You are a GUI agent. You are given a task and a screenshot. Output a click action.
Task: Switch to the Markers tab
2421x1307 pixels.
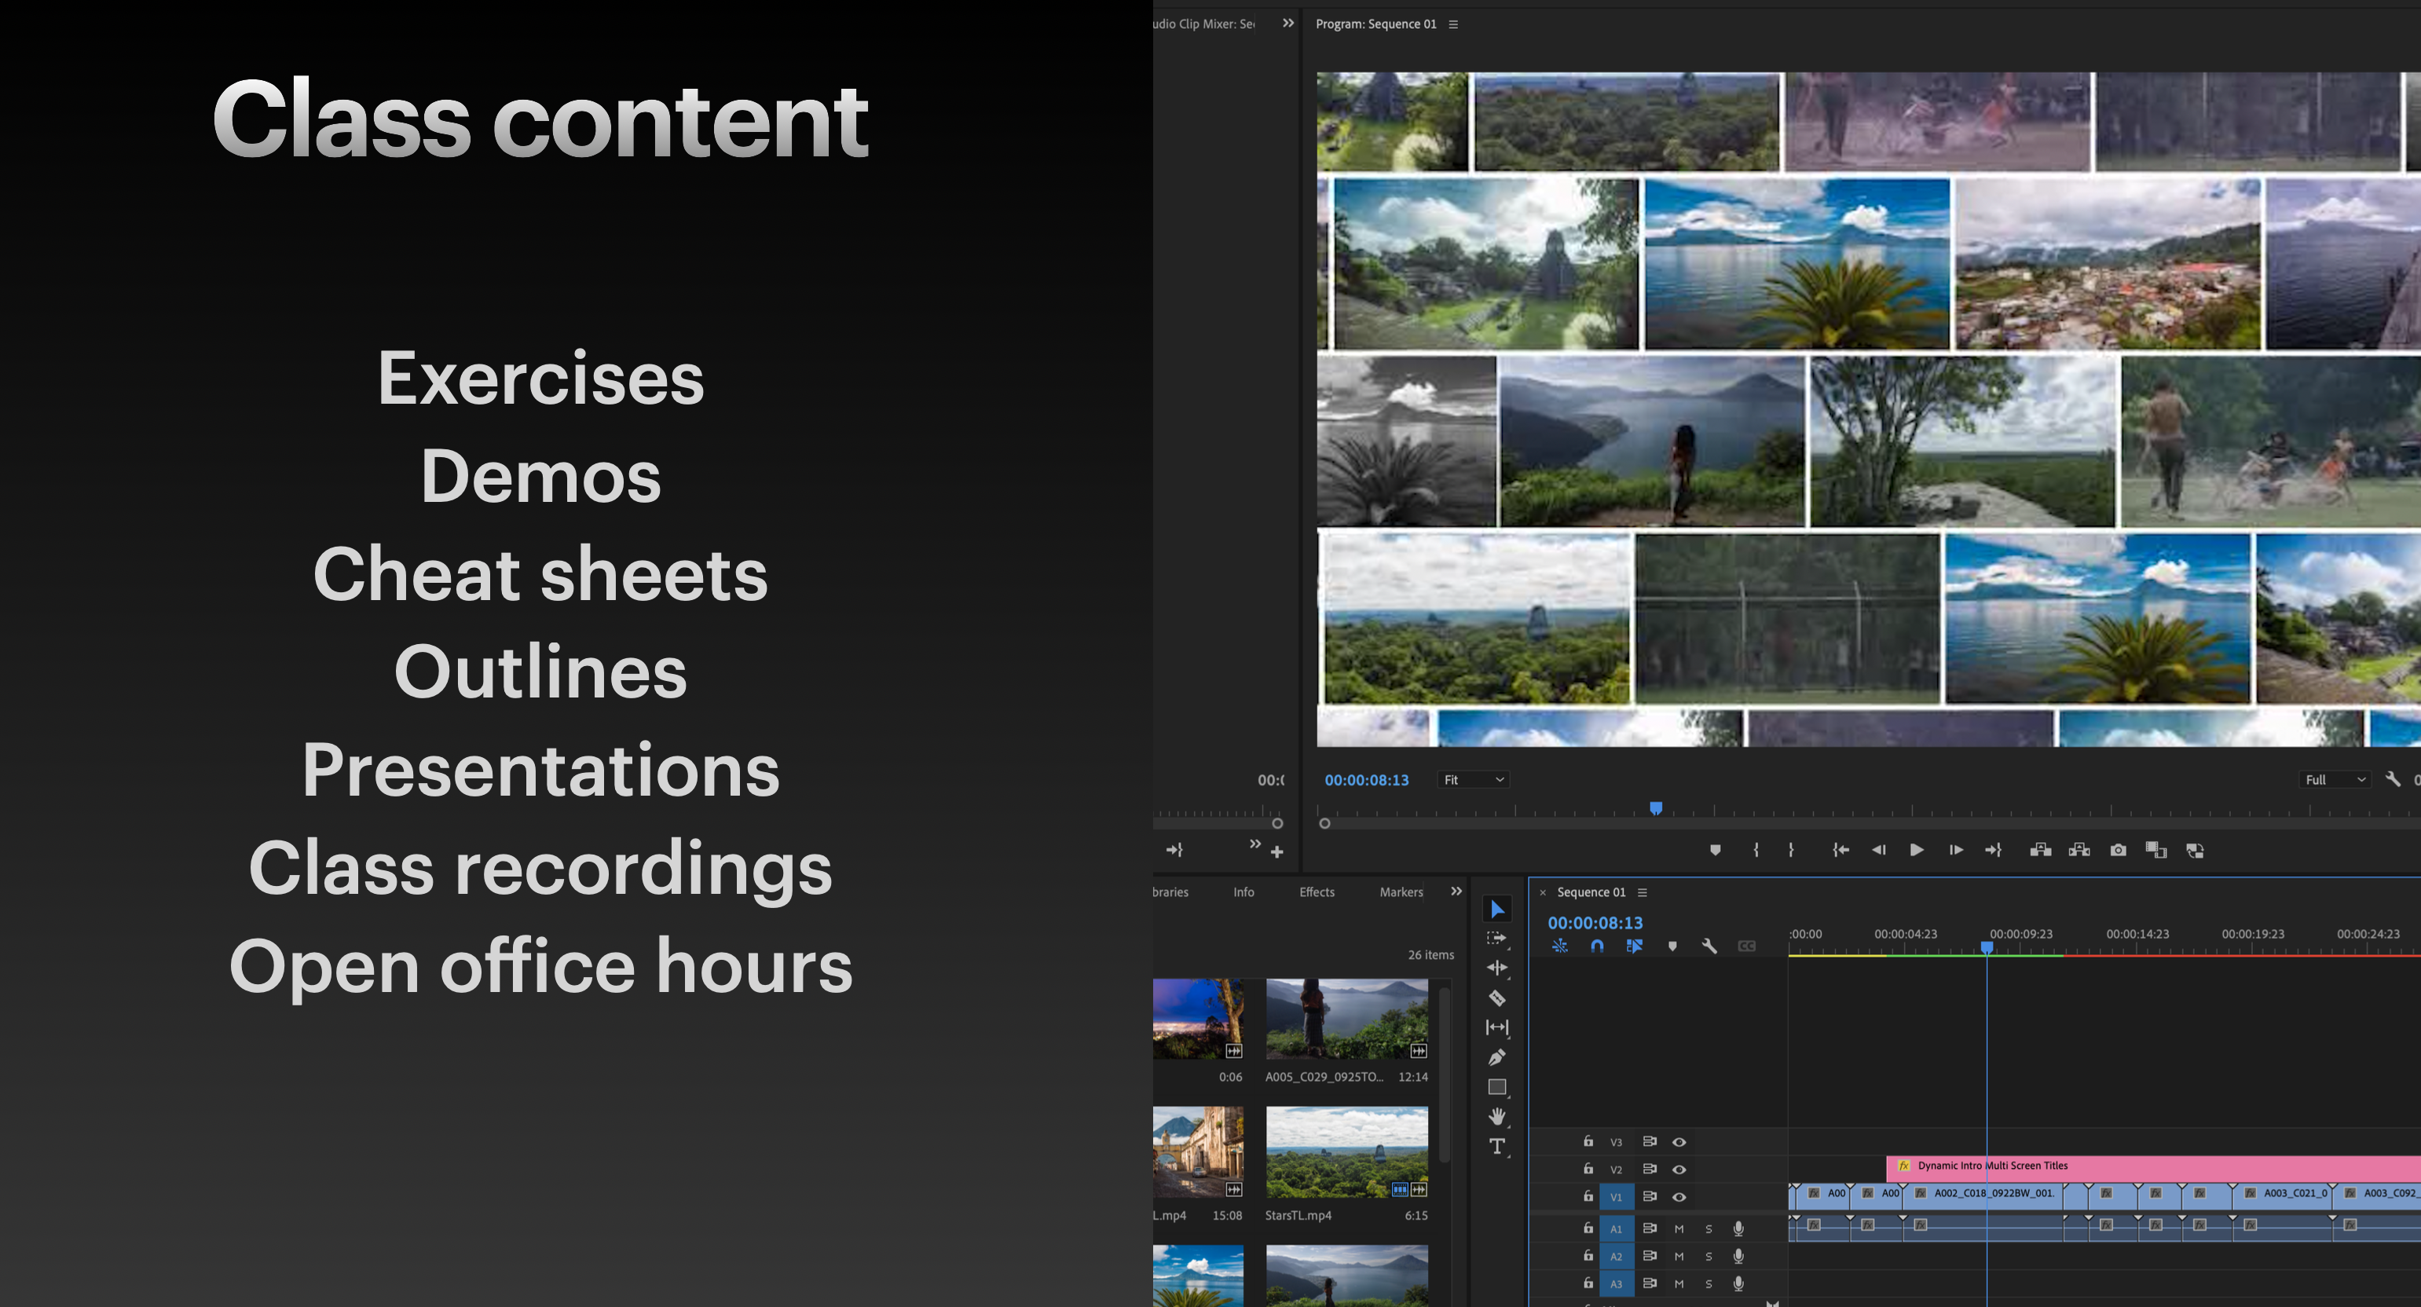(x=1401, y=891)
